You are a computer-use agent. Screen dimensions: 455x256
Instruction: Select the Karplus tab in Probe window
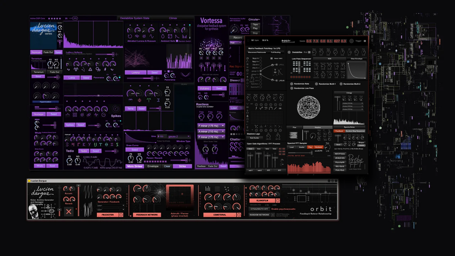coord(318,127)
